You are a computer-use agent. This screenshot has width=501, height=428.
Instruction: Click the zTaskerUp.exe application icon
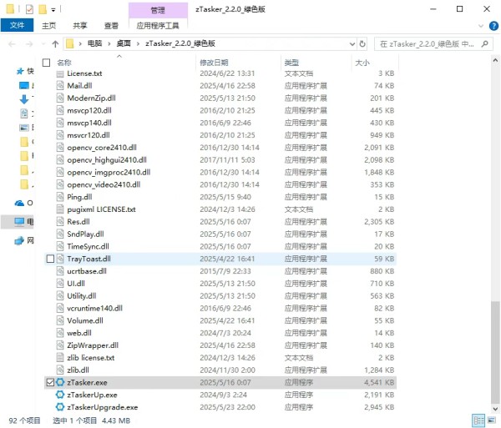click(60, 395)
